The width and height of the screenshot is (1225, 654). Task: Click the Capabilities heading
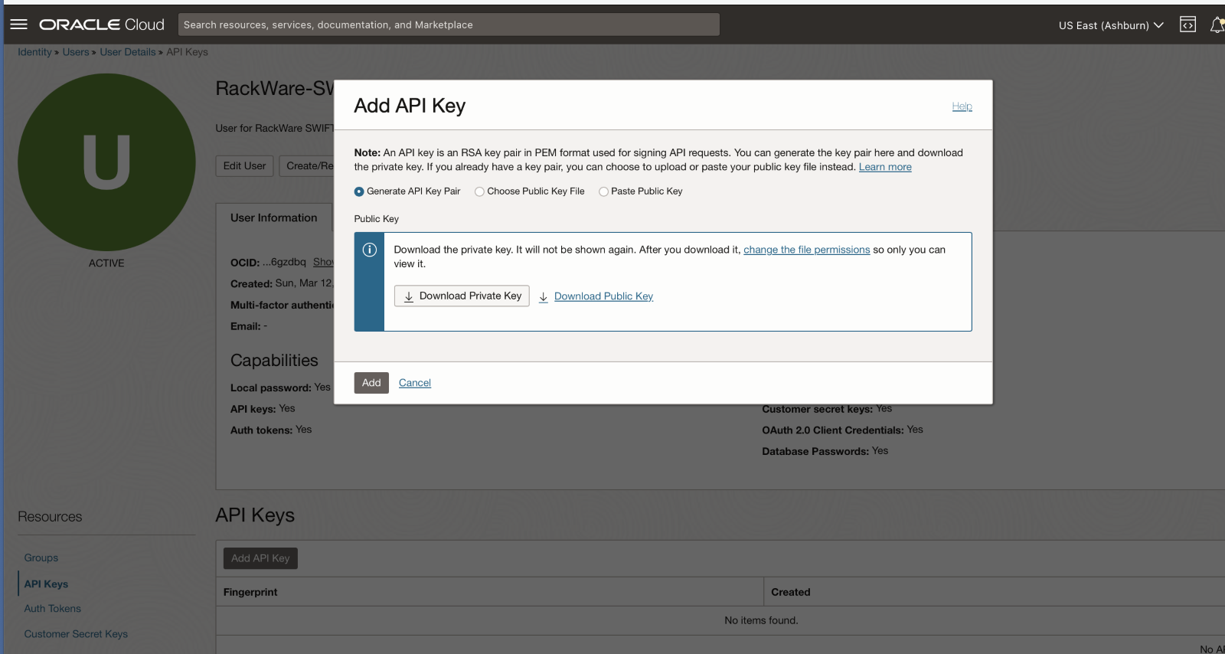click(274, 361)
